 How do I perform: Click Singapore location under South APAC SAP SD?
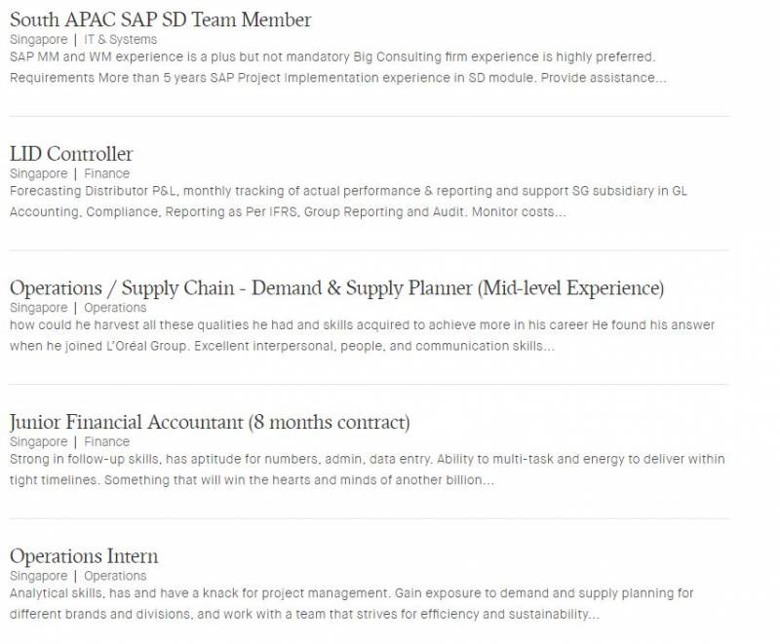(38, 39)
